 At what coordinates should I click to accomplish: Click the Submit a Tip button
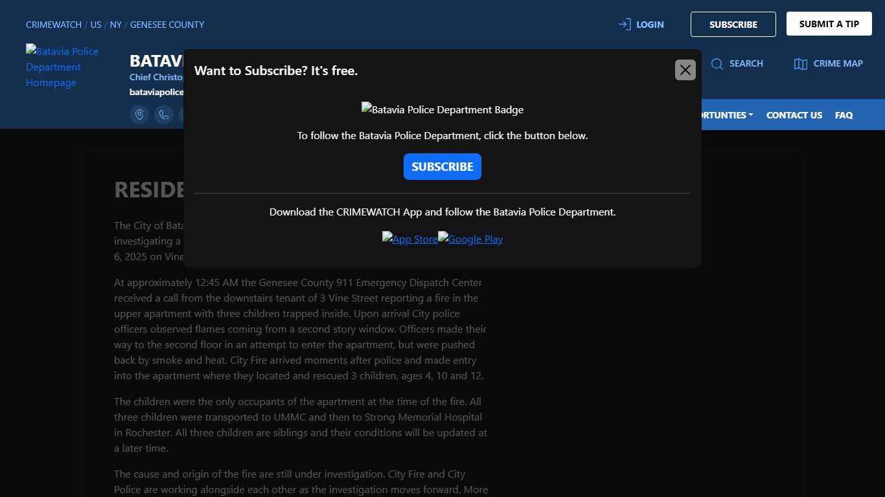[829, 24]
